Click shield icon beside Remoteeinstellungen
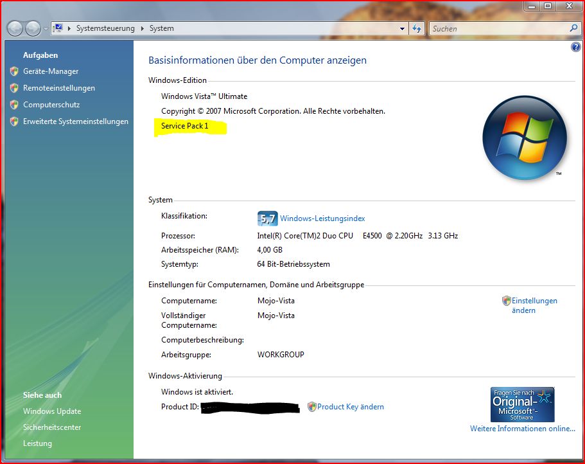Image resolution: width=585 pixels, height=464 pixels. [14, 88]
